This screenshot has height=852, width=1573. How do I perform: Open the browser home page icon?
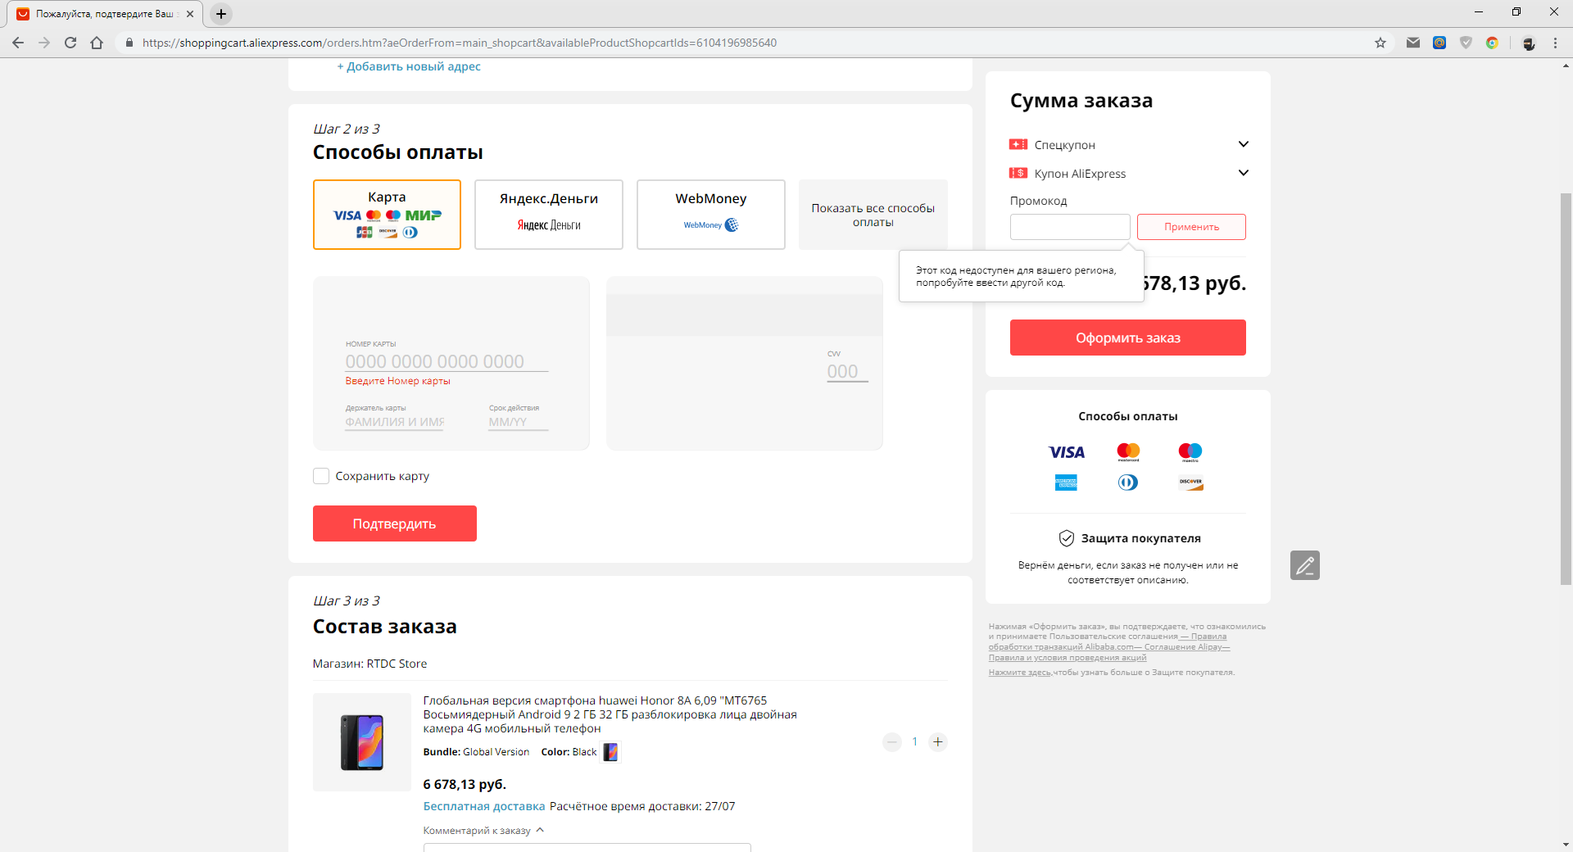click(x=97, y=43)
